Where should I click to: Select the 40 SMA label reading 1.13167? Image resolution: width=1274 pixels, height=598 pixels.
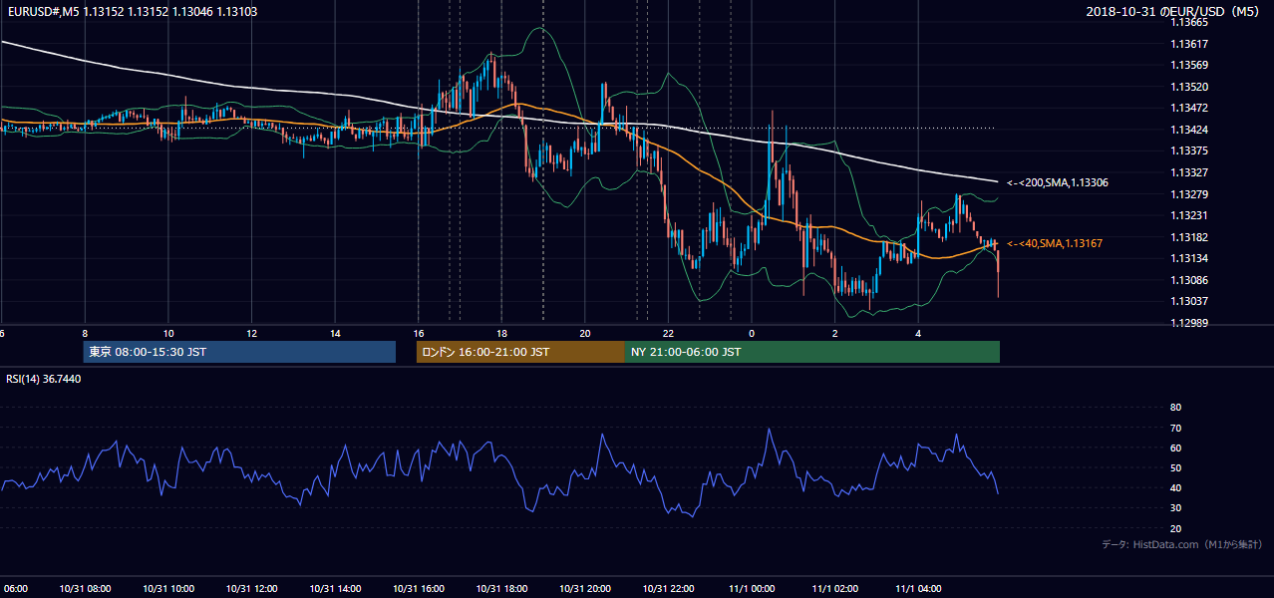click(1054, 243)
